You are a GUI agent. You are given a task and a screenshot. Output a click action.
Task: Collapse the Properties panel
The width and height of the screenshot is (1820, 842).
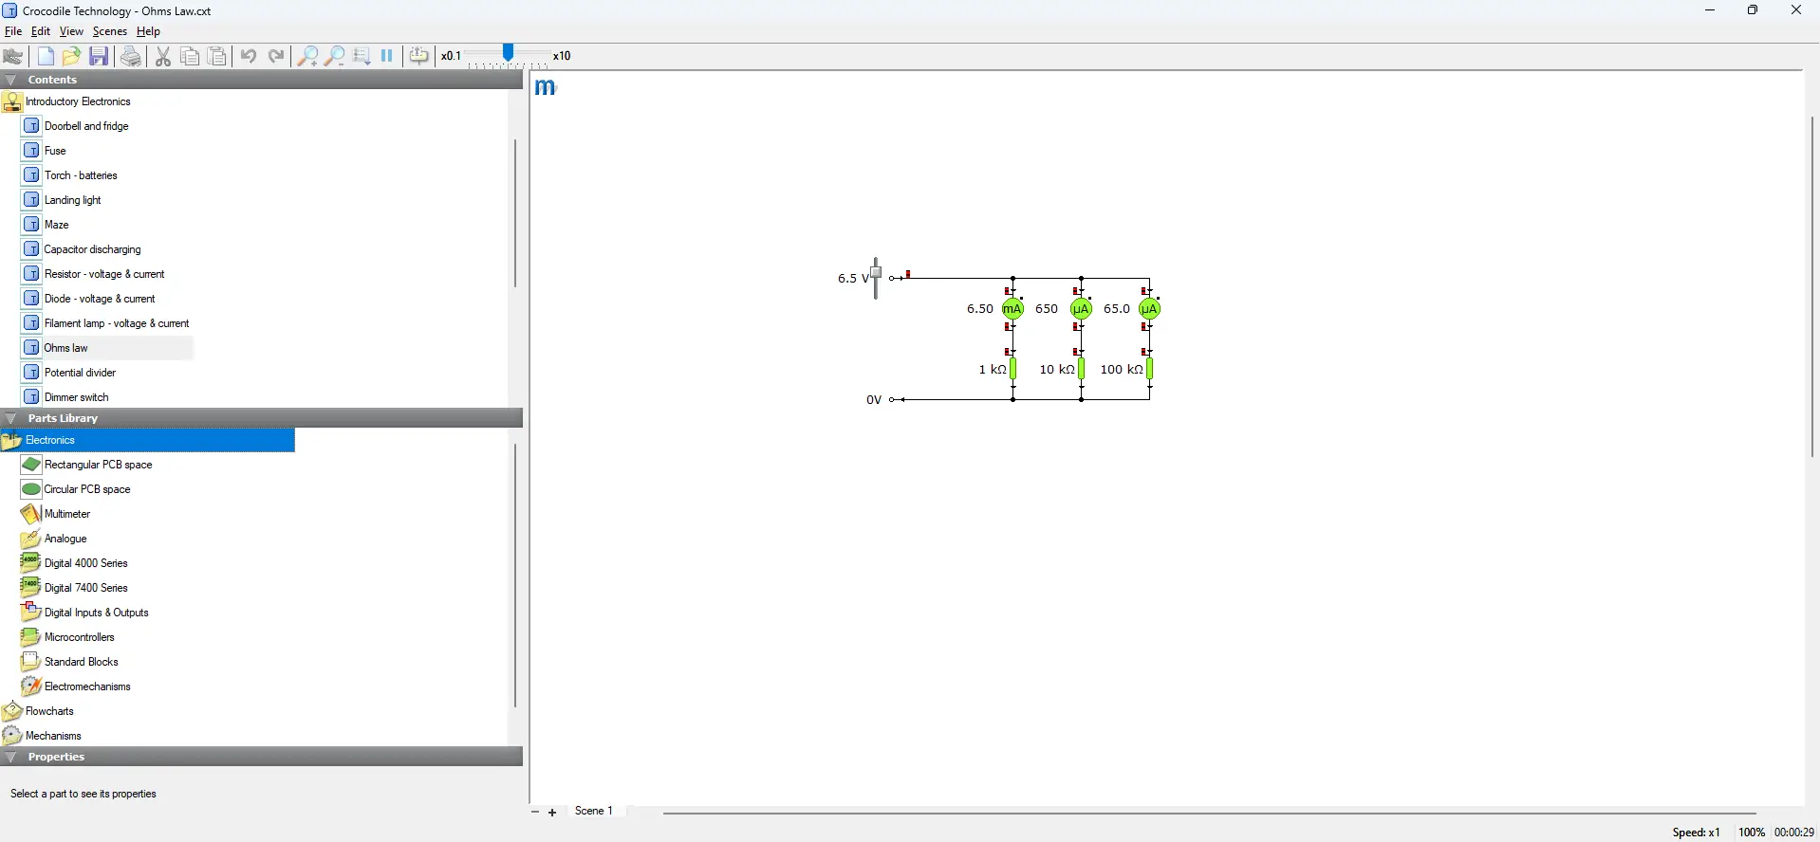[x=11, y=757]
